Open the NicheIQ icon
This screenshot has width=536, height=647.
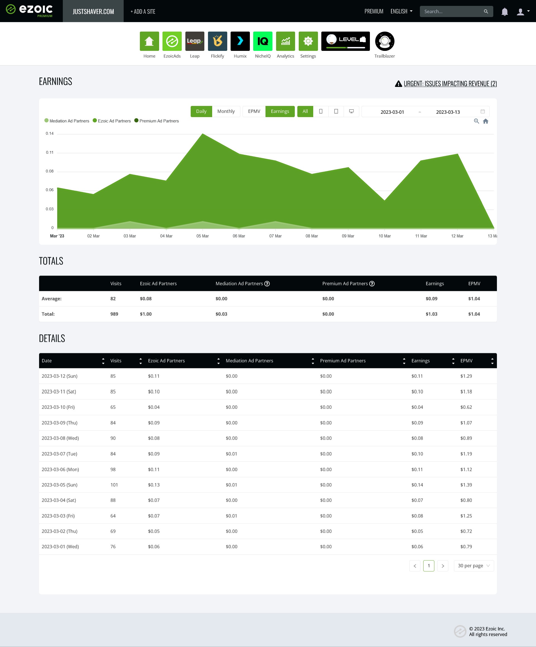tap(263, 41)
